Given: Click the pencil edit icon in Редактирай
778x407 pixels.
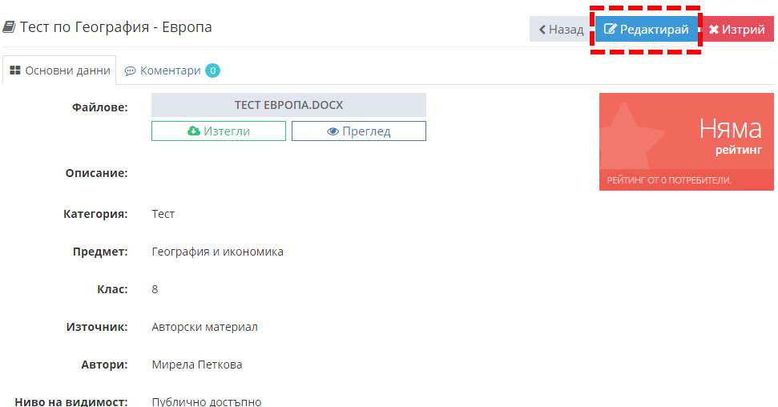Looking at the screenshot, I should click(x=611, y=30).
